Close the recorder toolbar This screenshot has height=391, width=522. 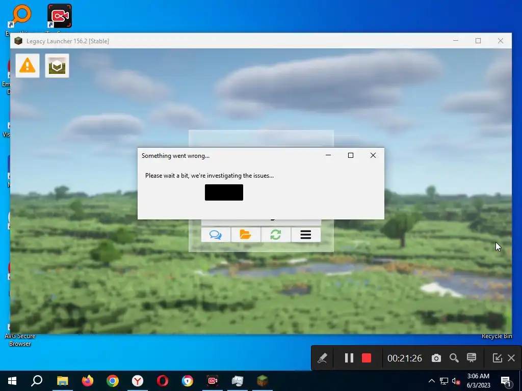tap(511, 358)
